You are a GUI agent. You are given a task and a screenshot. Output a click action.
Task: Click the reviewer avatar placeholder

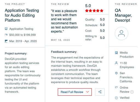(121, 33)
